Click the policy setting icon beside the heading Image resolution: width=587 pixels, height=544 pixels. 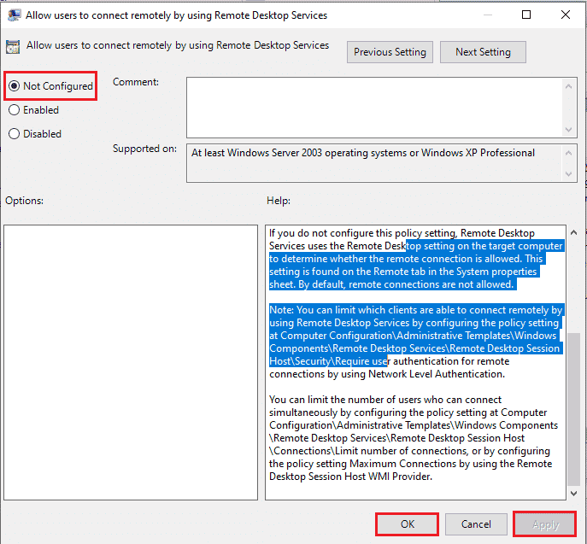(13, 47)
